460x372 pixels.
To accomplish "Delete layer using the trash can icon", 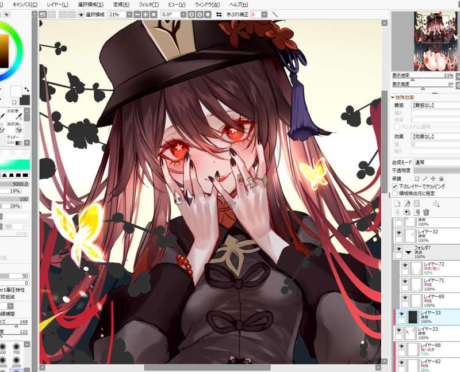I will pyautogui.click(x=426, y=212).
